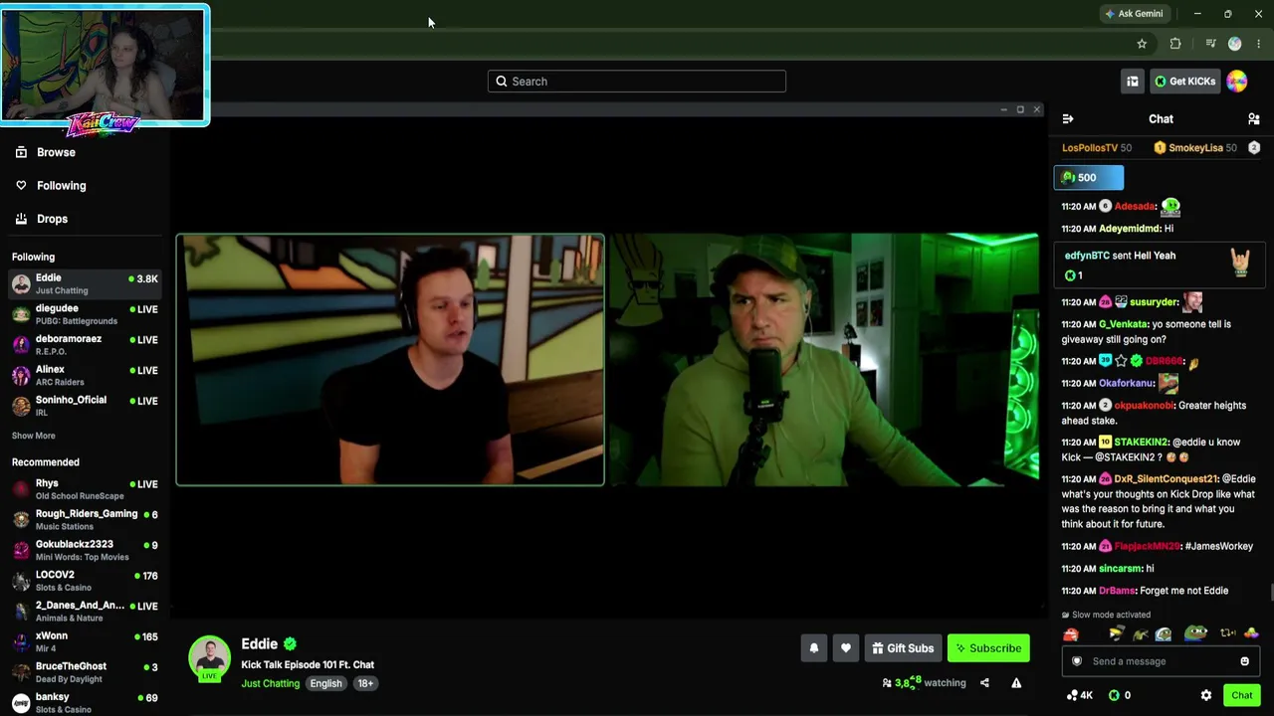Click LosPollosTV in the gifter leaderboard

coord(1090,148)
